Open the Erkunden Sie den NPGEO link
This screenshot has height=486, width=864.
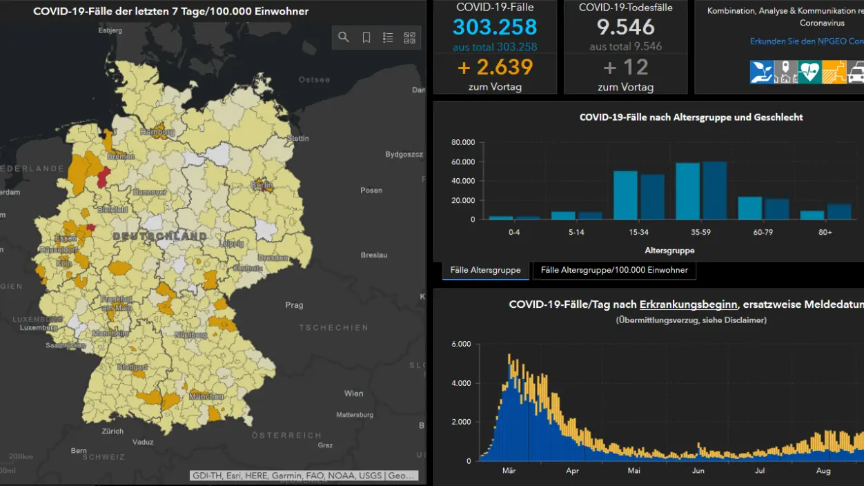tap(807, 41)
